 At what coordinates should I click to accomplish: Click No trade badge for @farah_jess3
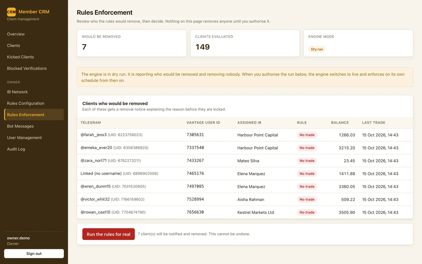pyautogui.click(x=307, y=135)
